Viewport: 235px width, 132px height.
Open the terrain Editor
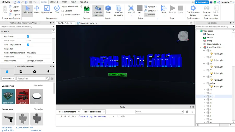(x=86, y=10)
